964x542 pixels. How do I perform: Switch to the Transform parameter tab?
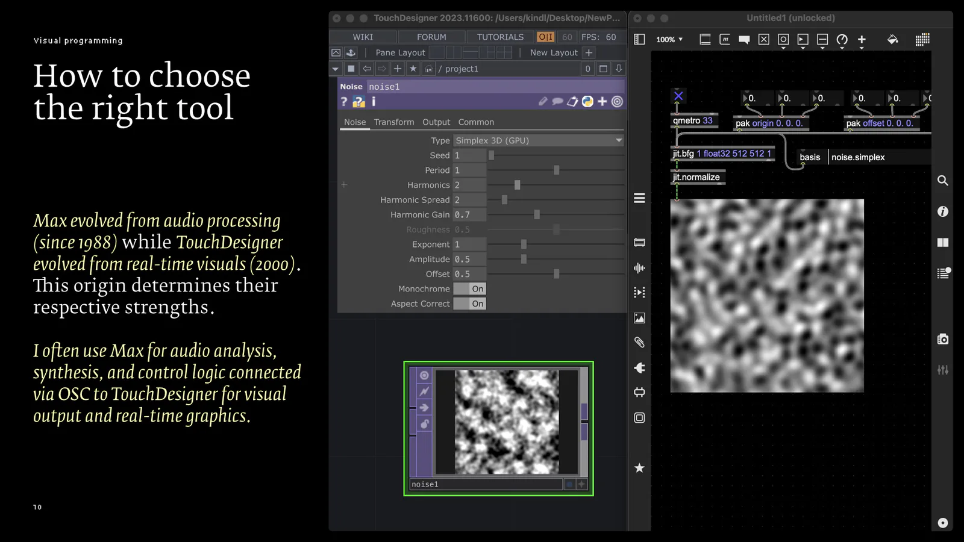394,122
